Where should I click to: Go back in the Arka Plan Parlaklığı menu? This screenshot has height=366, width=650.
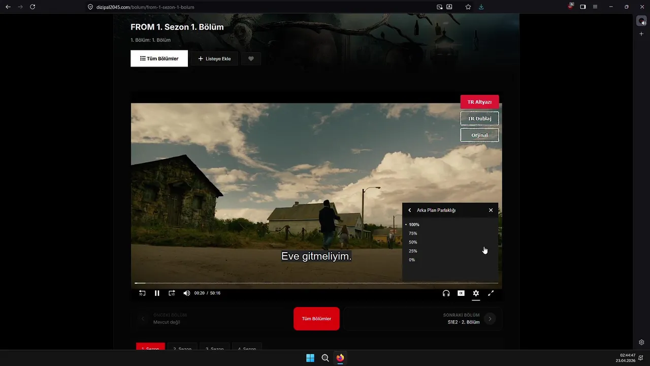click(x=410, y=210)
